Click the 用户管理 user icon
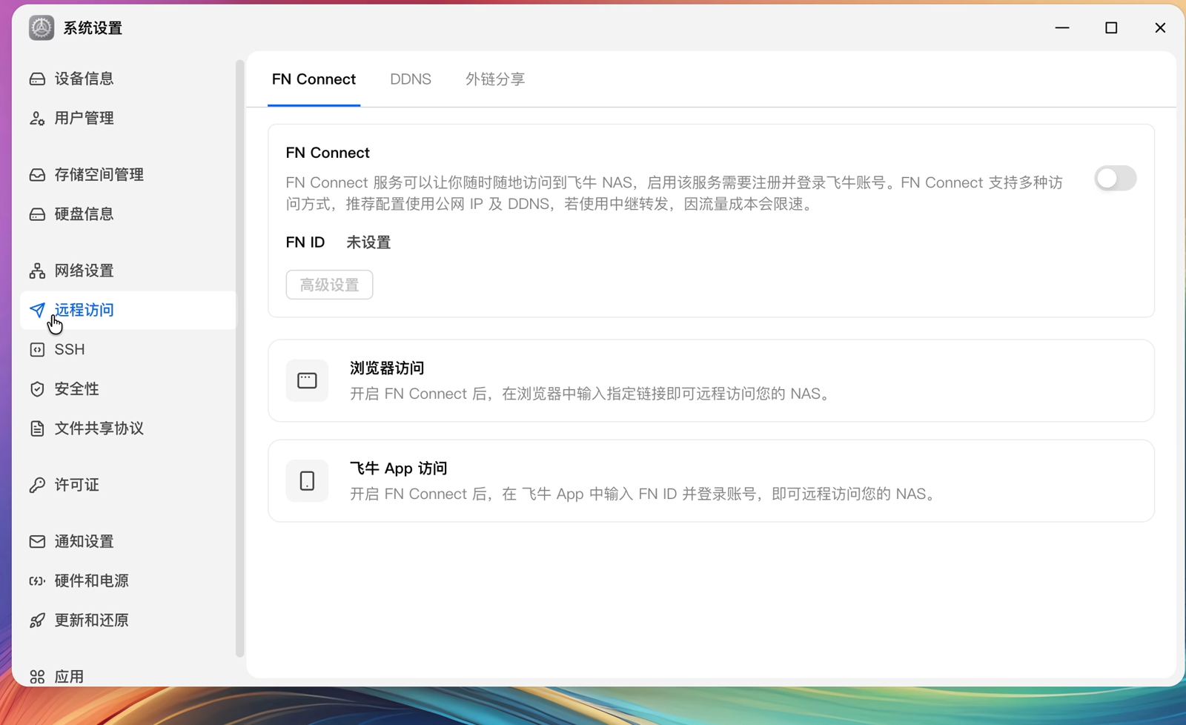1186x725 pixels. click(x=37, y=118)
